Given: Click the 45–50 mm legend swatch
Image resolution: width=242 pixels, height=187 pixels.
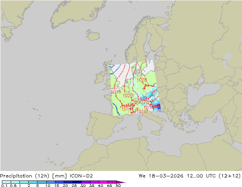Looking at the screenshot, I should [112, 182].
